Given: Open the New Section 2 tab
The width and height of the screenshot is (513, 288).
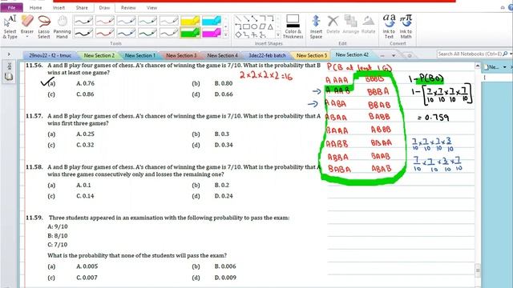Looking at the screenshot, I should pos(99,55).
